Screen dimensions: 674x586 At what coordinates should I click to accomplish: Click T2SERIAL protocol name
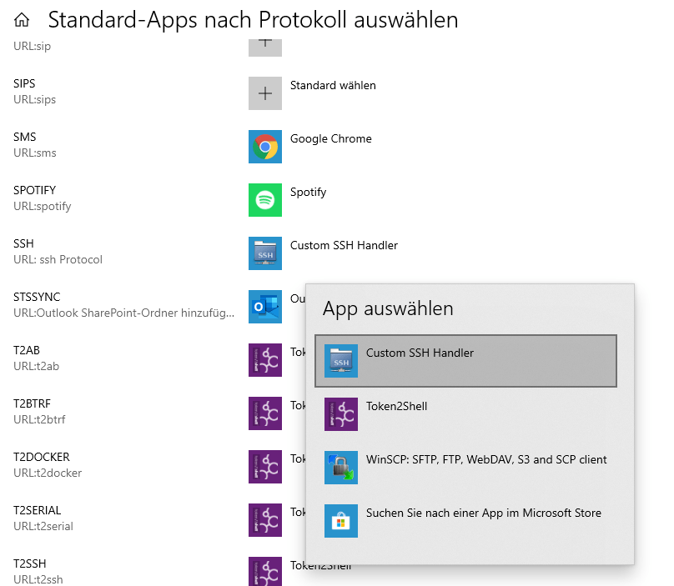click(x=37, y=510)
